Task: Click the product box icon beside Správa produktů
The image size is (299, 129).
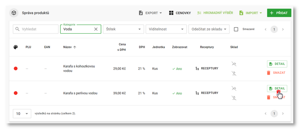Action: tap(14, 13)
